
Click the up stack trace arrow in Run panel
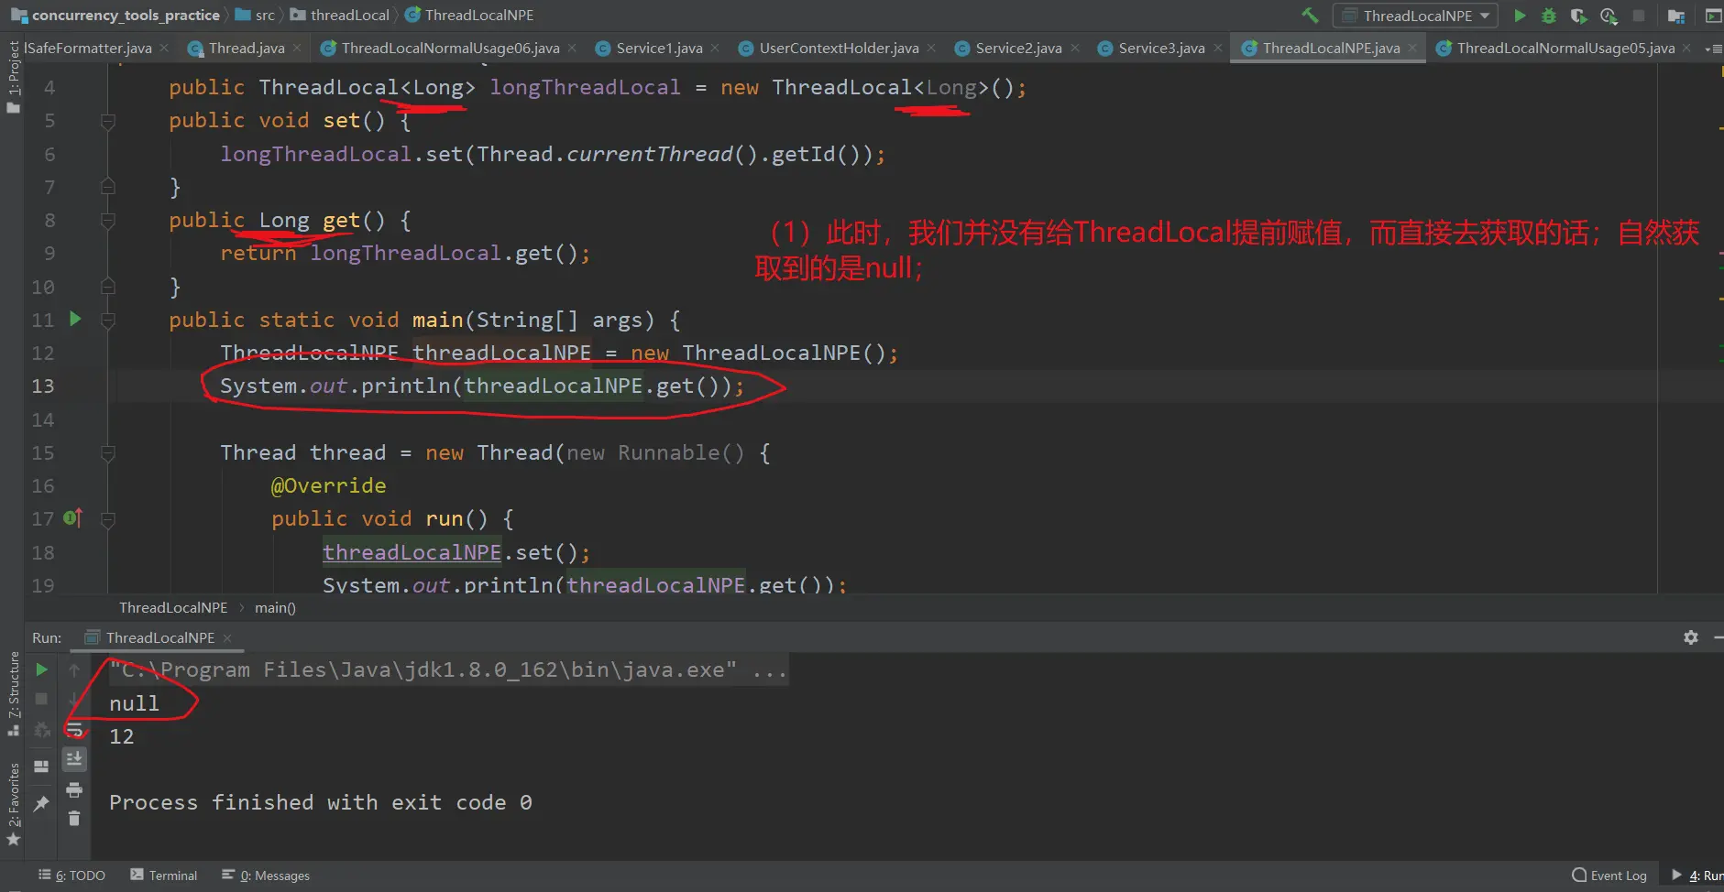coord(74,669)
